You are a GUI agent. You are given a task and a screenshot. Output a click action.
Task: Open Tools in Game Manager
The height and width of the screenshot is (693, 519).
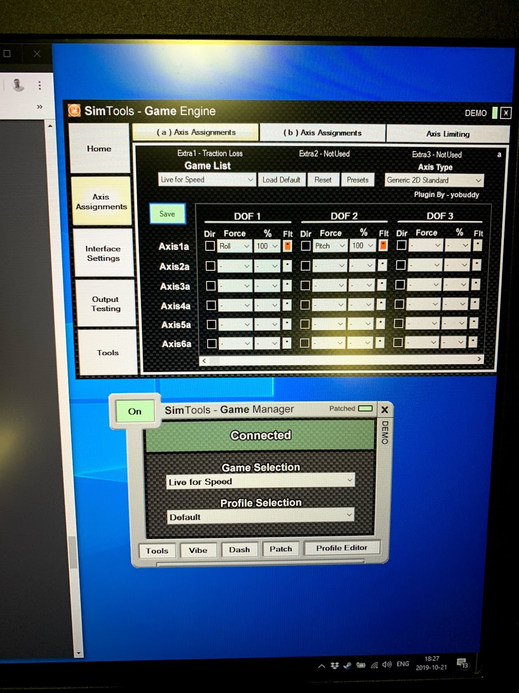point(157,550)
